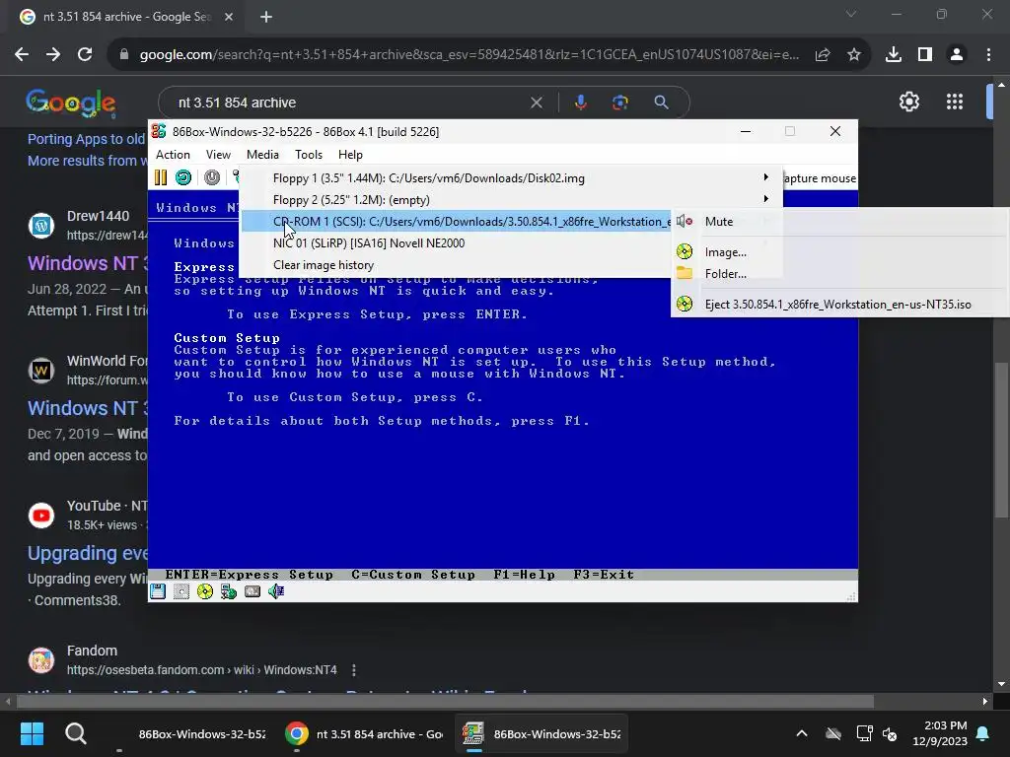Eject 3.50.854.1_x86fre_Workstation ISO

click(840, 305)
